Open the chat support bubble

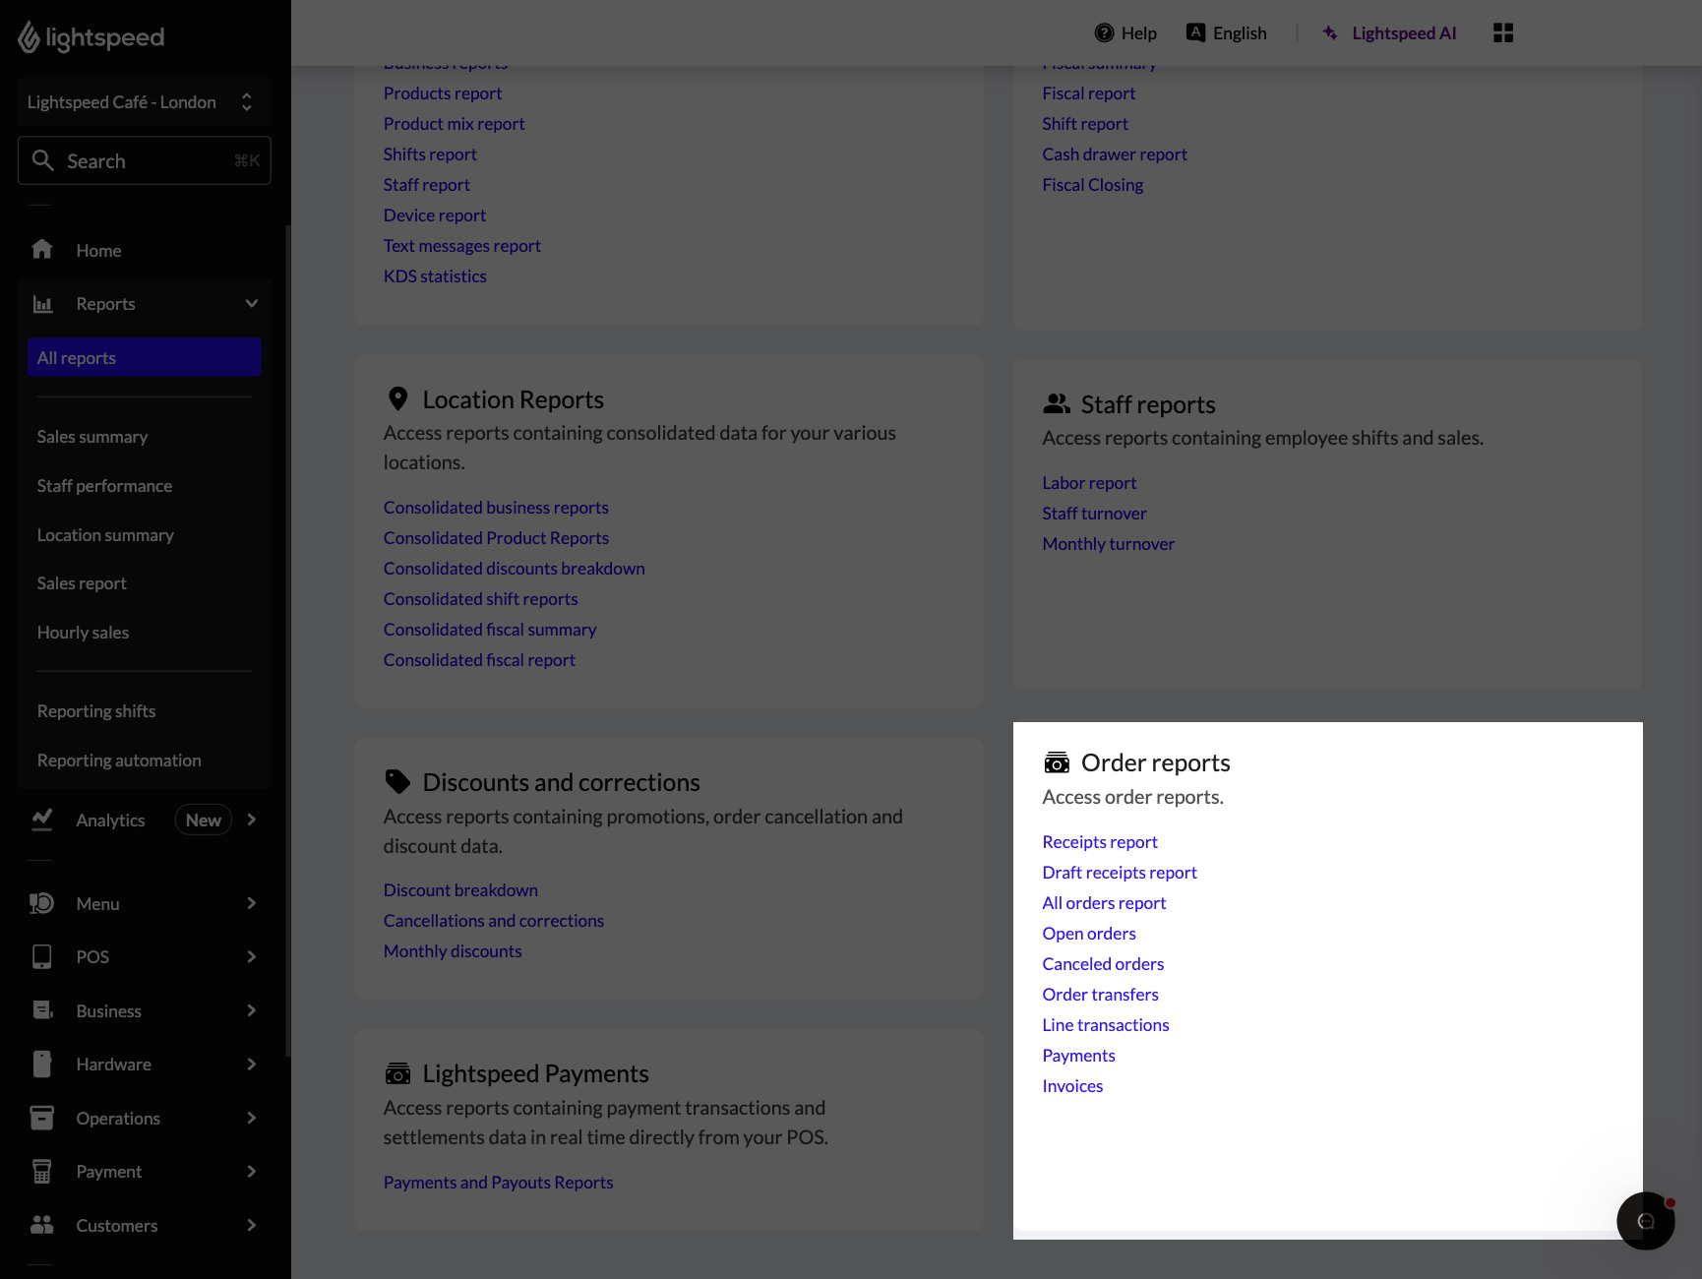click(x=1646, y=1221)
